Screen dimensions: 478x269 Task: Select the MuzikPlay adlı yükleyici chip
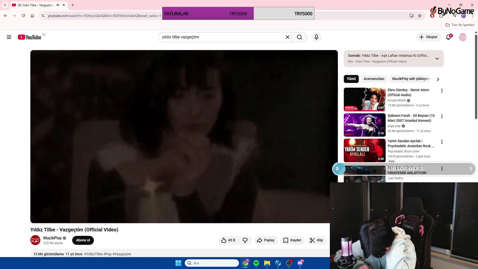[411, 79]
